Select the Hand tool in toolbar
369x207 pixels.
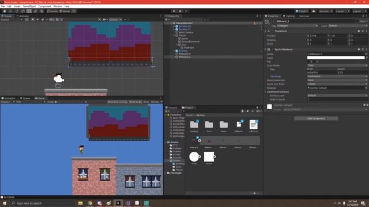[x=5, y=11]
